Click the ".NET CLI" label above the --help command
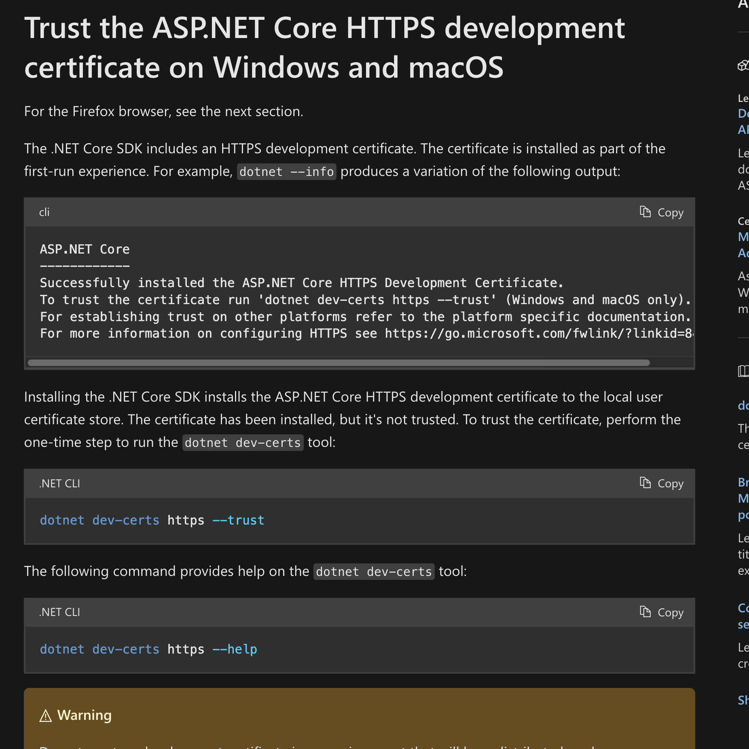The width and height of the screenshot is (749, 749). pos(59,612)
